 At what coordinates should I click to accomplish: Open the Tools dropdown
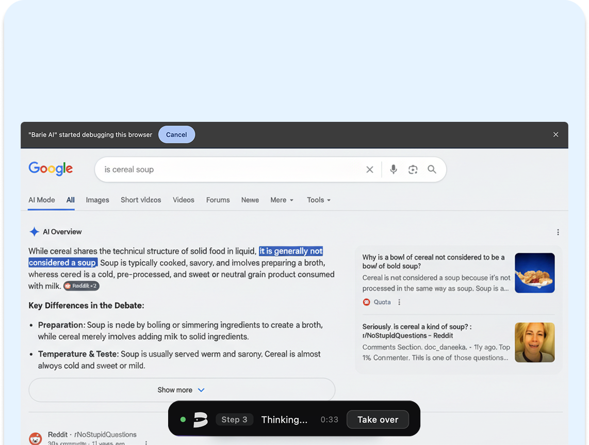pyautogui.click(x=319, y=200)
